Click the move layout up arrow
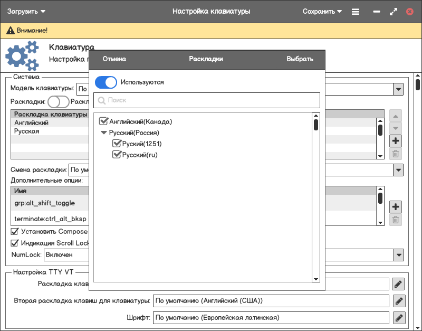422x331 pixels. pos(396,116)
